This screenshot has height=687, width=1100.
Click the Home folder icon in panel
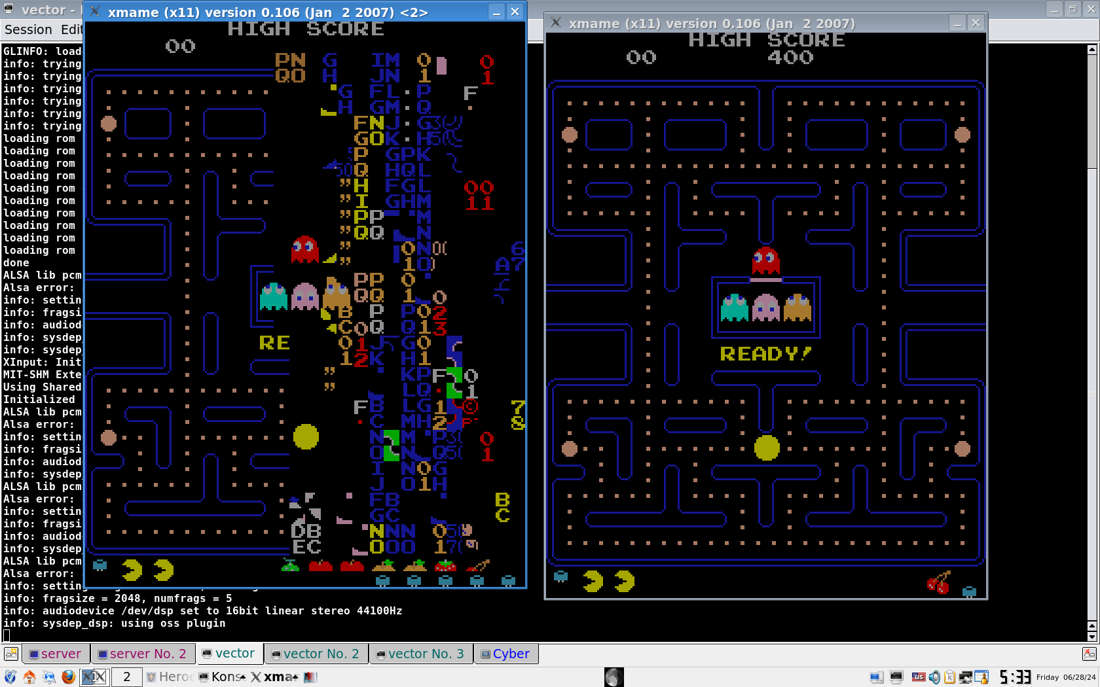[x=29, y=677]
